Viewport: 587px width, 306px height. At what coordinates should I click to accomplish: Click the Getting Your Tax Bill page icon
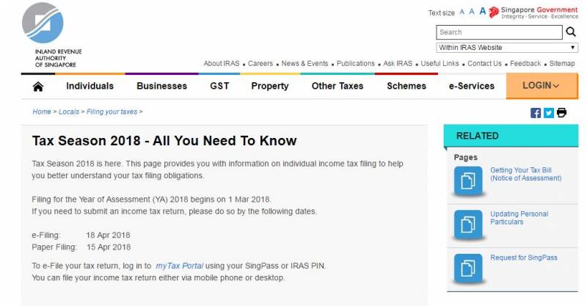click(467, 181)
